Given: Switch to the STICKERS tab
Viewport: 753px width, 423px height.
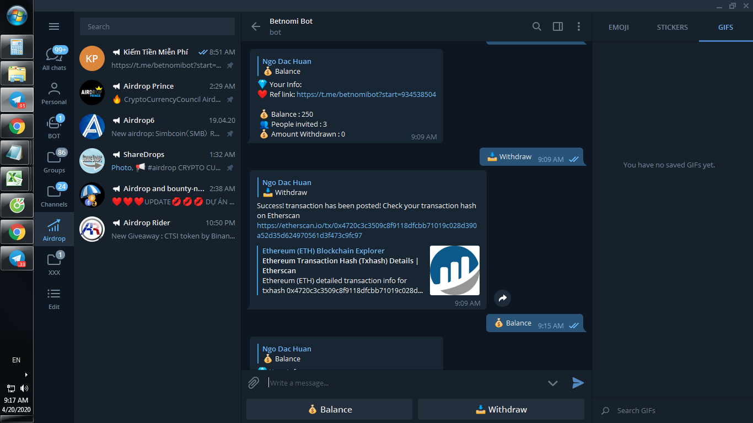Looking at the screenshot, I should [673, 27].
